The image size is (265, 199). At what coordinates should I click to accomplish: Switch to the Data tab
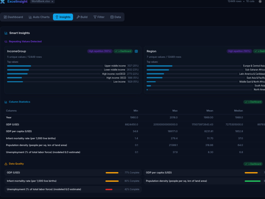pos(116,17)
